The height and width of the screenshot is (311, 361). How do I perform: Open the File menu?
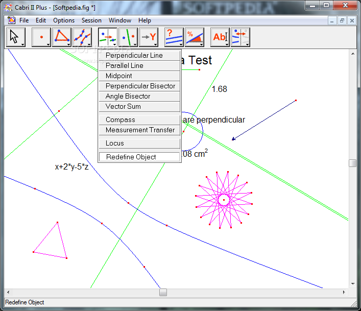24,20
